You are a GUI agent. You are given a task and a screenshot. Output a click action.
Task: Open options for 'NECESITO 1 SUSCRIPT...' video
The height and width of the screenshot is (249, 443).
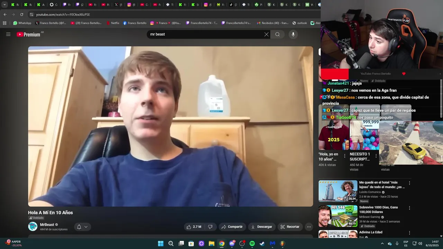click(376, 156)
